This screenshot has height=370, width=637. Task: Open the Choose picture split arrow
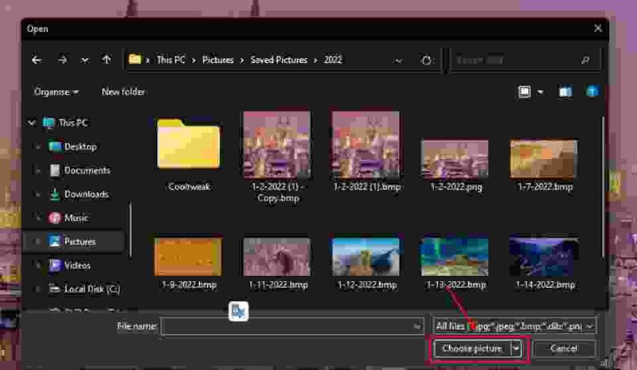coord(516,349)
